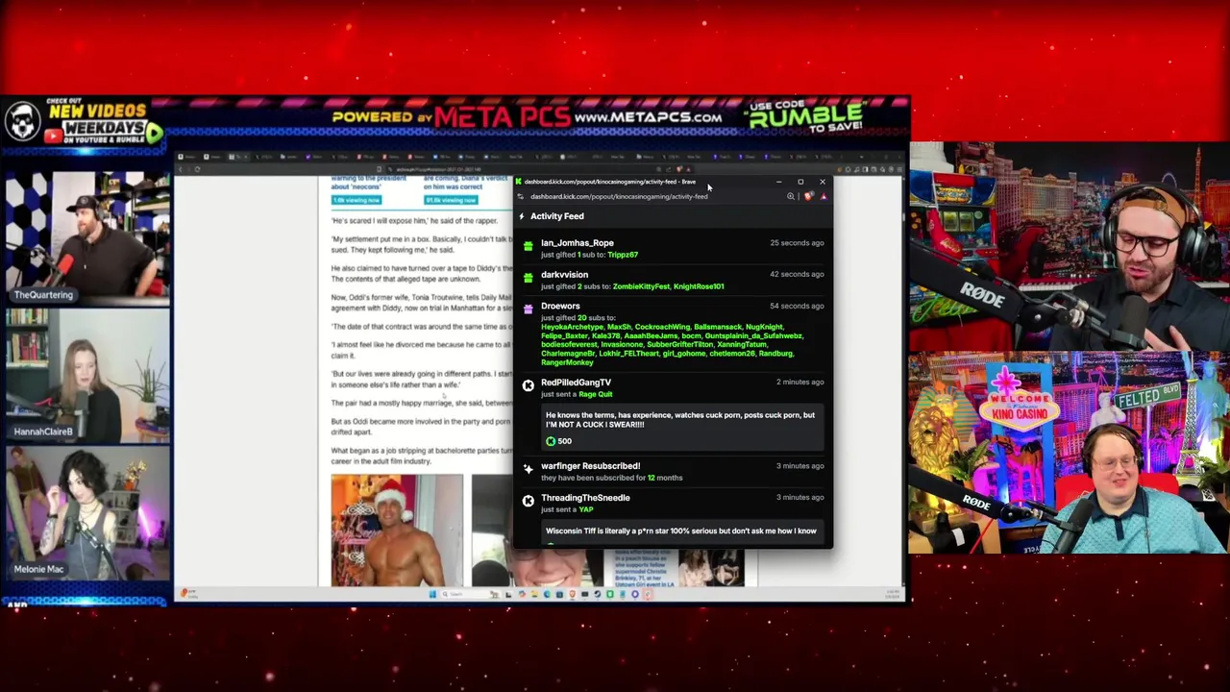The image size is (1230, 692).
Task: Open the Trippz67 gifted sub recipient
Action: tap(622, 255)
